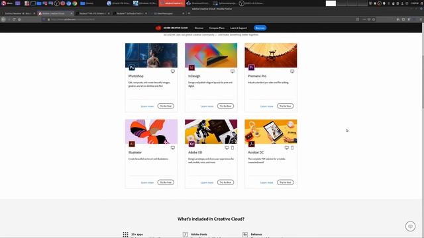The height and width of the screenshot is (238, 424).
Task: Click the Illustrator Ai app icon
Action: [132, 144]
